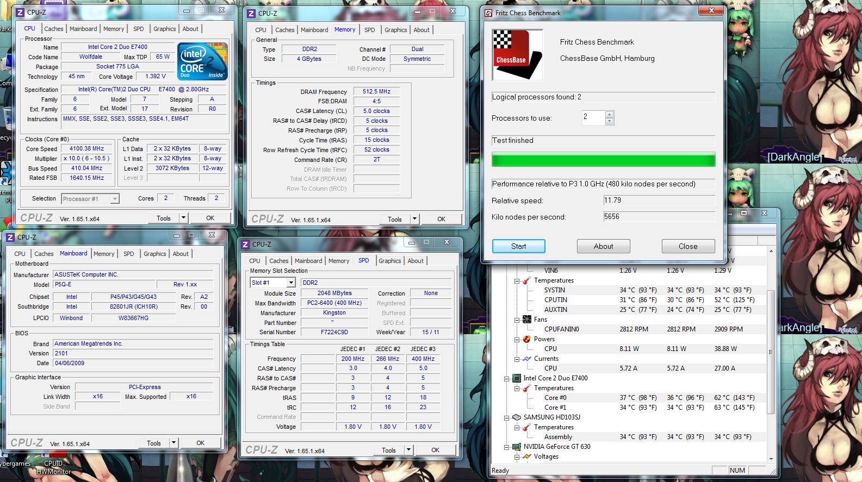
Task: Collapse the Fans node in HWMonitor
Action: pos(517,320)
